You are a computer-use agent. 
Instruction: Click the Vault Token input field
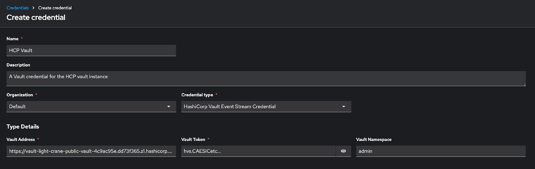coord(258,151)
